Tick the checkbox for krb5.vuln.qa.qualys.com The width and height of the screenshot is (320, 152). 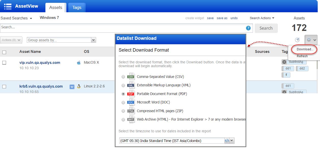coord(4,87)
